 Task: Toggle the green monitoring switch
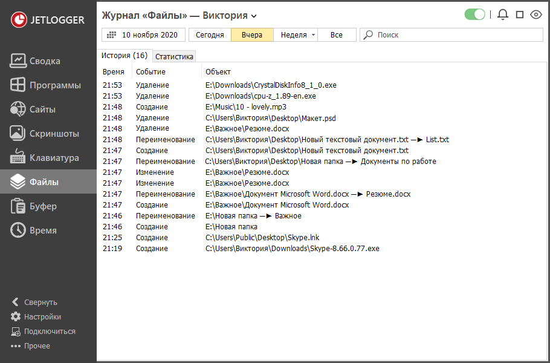point(475,15)
